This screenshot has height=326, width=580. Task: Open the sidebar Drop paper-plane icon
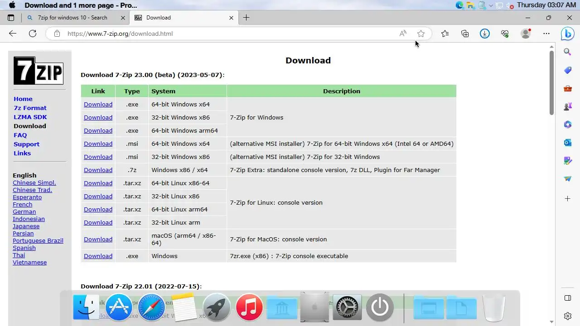coord(567,179)
